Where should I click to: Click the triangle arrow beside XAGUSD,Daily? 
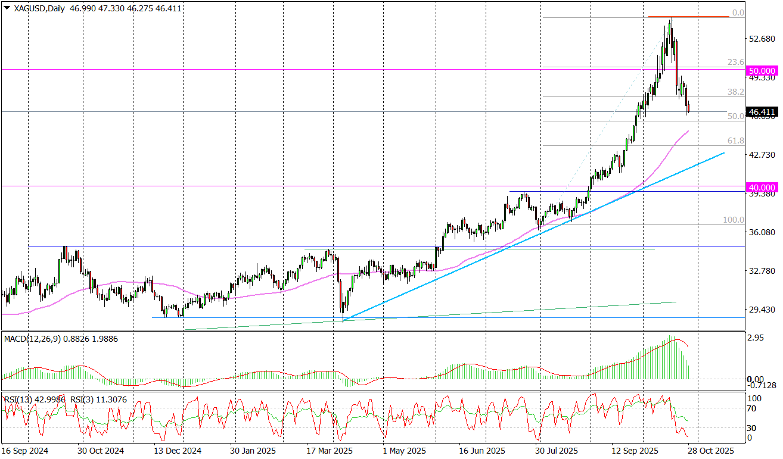click(6, 8)
